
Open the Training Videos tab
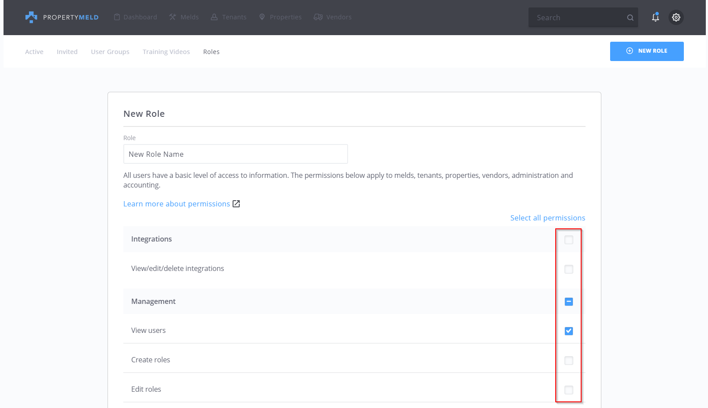coord(166,52)
